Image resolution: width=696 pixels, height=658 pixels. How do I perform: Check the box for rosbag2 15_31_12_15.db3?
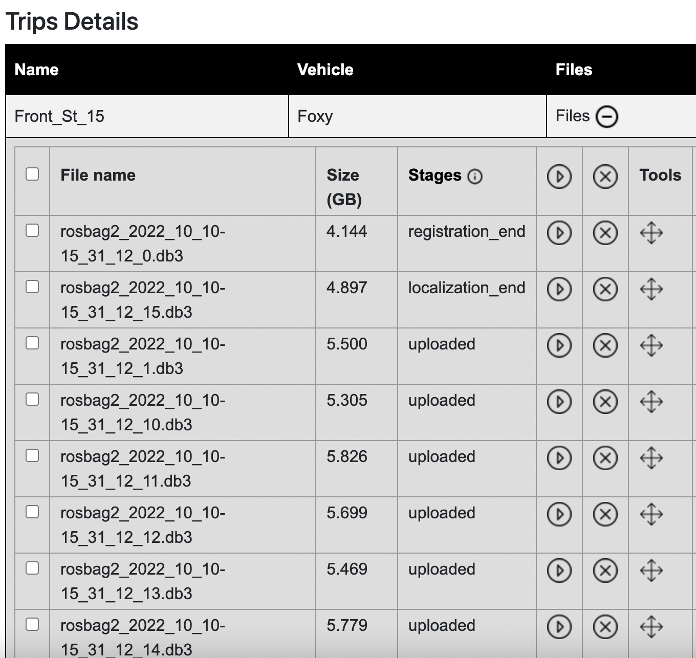32,287
